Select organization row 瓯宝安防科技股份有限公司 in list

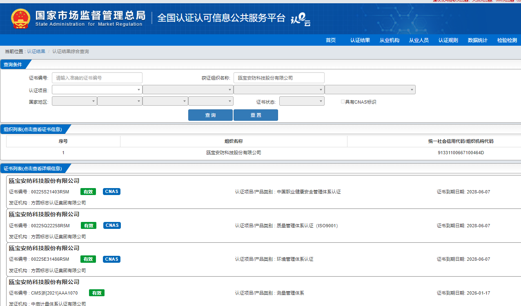point(234,153)
